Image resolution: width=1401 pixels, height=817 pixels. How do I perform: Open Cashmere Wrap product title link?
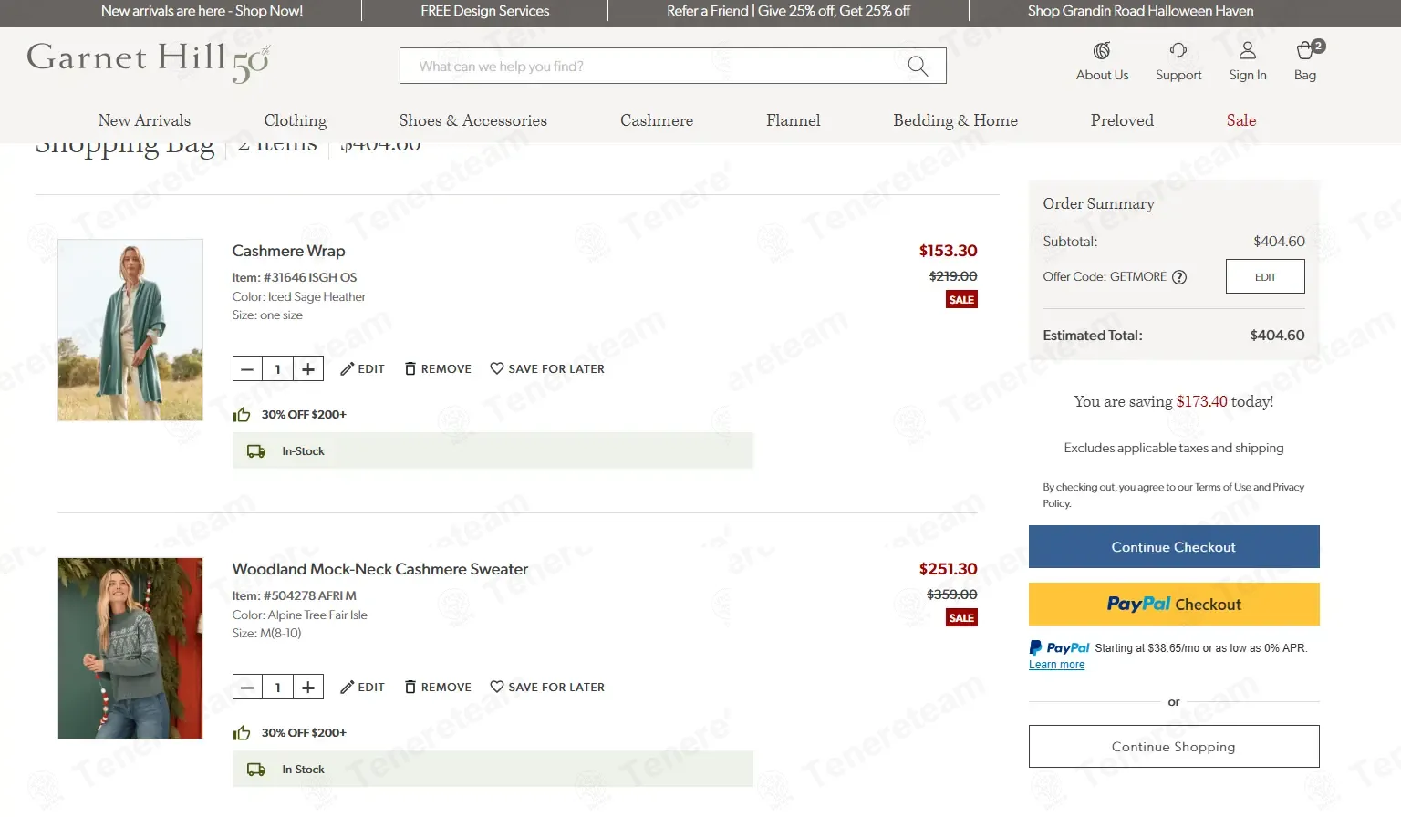click(x=288, y=251)
